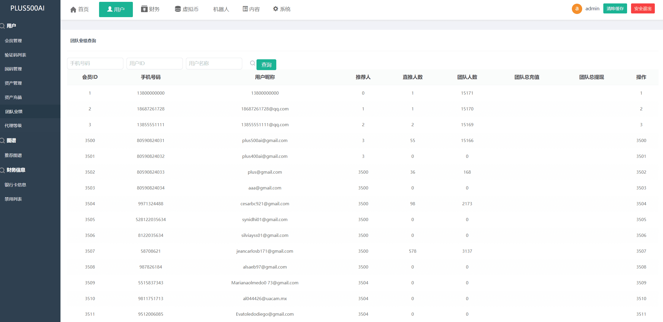Click the 直推人数 column header
663x322 pixels.
(413, 77)
